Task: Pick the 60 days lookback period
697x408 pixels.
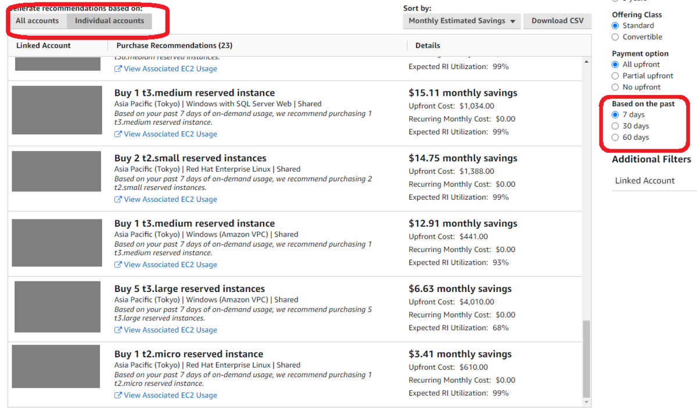Action: pos(615,138)
